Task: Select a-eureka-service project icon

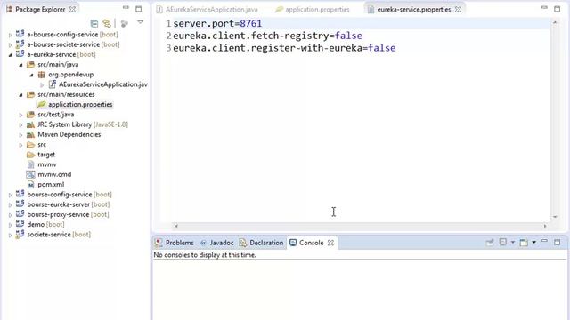Action: (20, 54)
